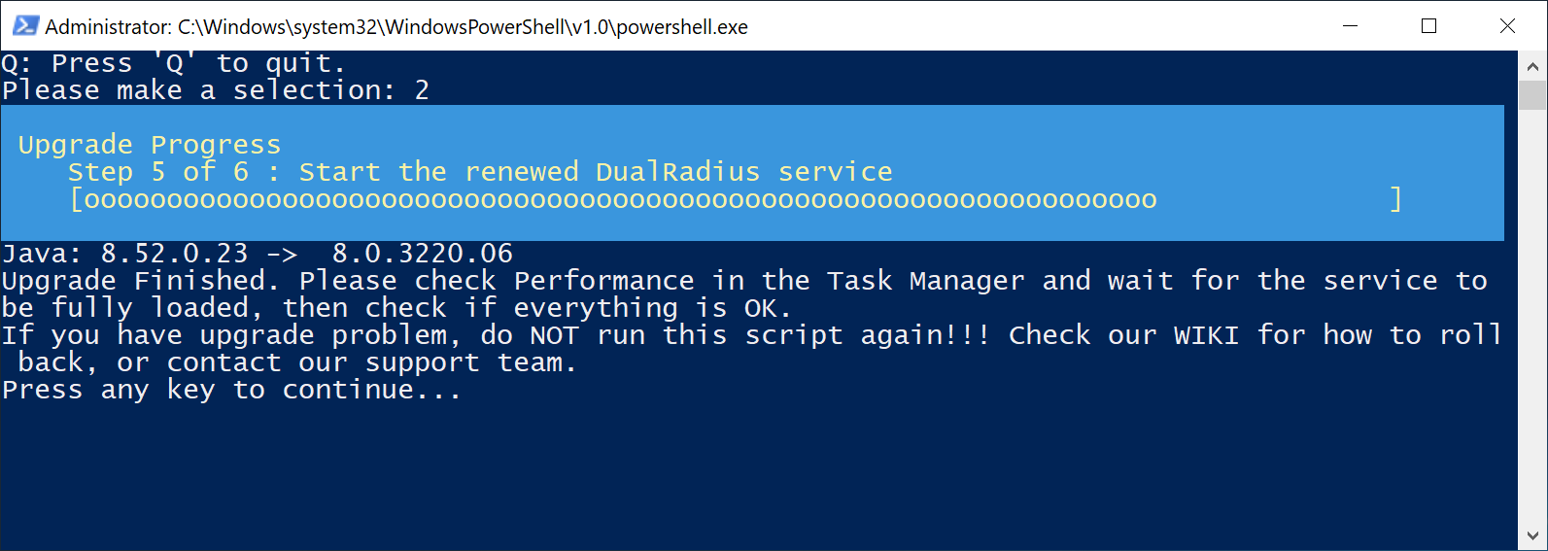This screenshot has height=551, width=1548.
Task: Click the closing bracket of the progress bar
Action: 1395,199
